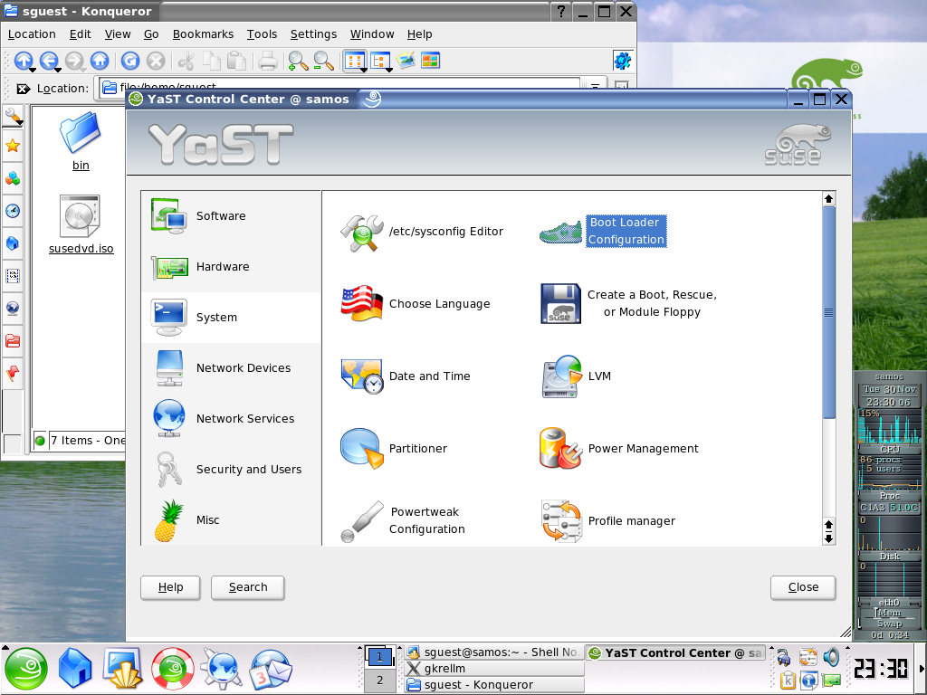Click Konqueror's Zoom Out magnifier

click(x=323, y=61)
